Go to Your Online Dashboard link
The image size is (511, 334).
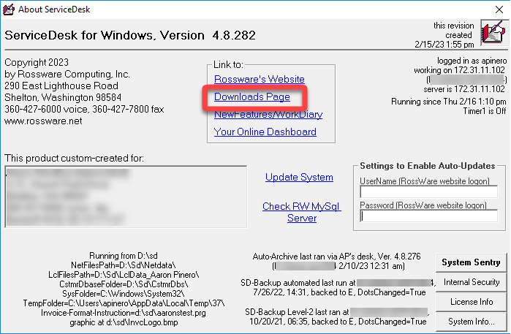(x=265, y=132)
